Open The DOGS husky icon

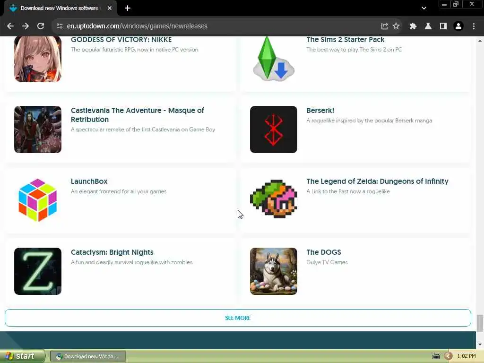click(274, 271)
